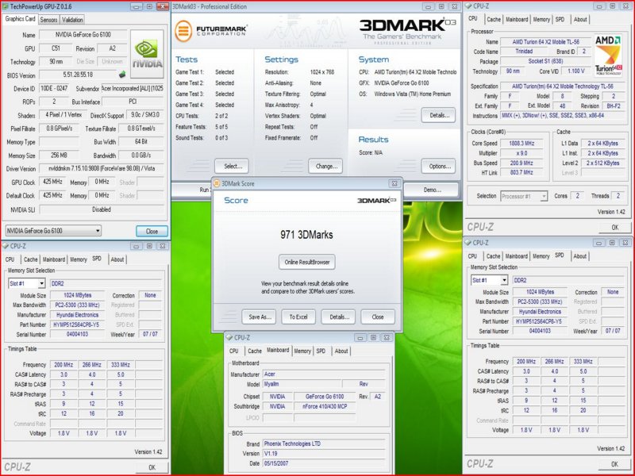Click the GPU-Z title bar icon
The image size is (635, 476).
pos(6,6)
